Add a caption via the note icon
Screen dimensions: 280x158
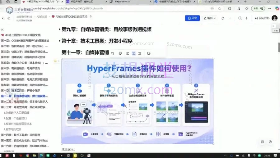coord(120,53)
